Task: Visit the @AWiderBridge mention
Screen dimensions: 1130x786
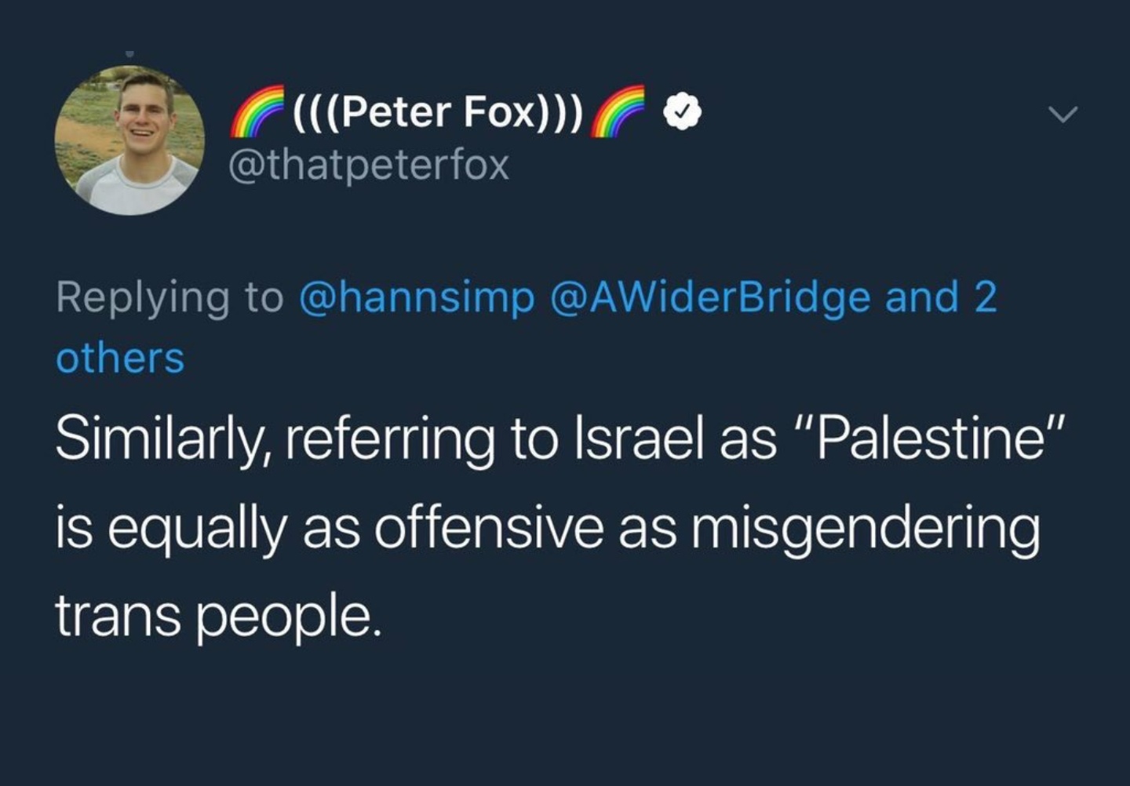Action: [711, 297]
